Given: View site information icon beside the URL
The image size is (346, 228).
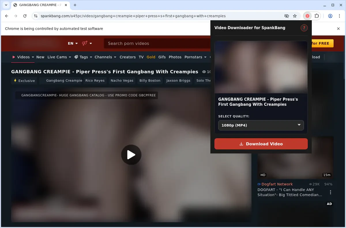Looking at the screenshot, I should [x=35, y=16].
